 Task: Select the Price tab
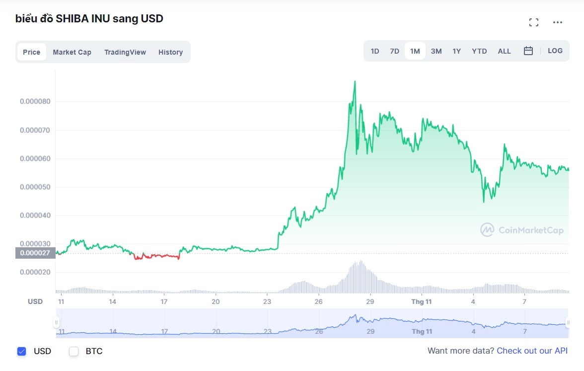coord(32,52)
